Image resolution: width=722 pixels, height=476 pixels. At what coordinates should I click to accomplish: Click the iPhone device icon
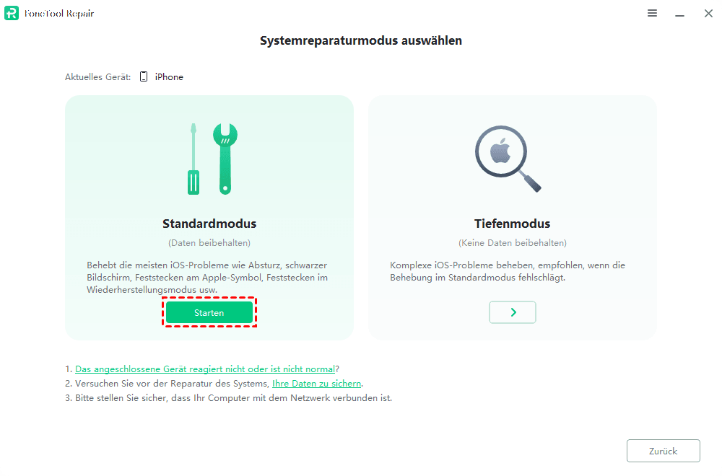tap(144, 76)
